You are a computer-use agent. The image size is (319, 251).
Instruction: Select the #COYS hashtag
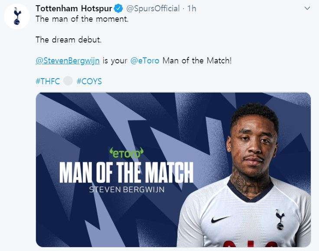[89, 81]
